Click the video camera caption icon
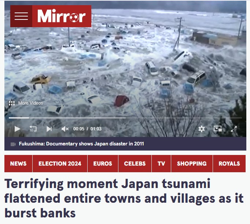This screenshot has height=224, width=250. (13, 144)
